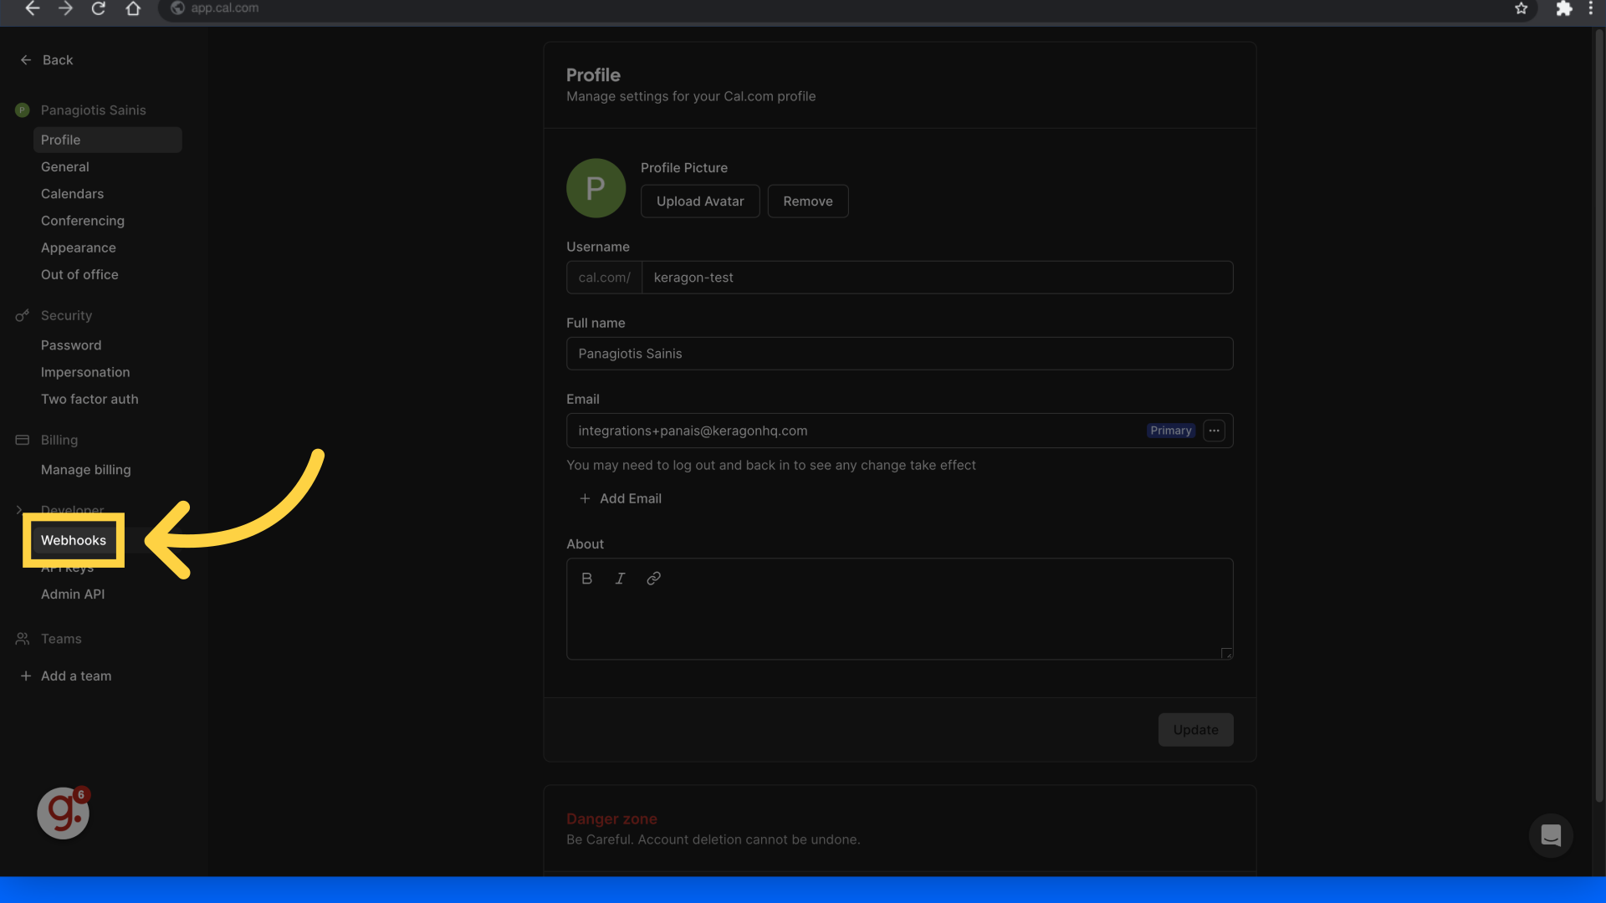Open the extensions puzzle icon
Image resolution: width=1606 pixels, height=903 pixels.
pos(1563,8)
